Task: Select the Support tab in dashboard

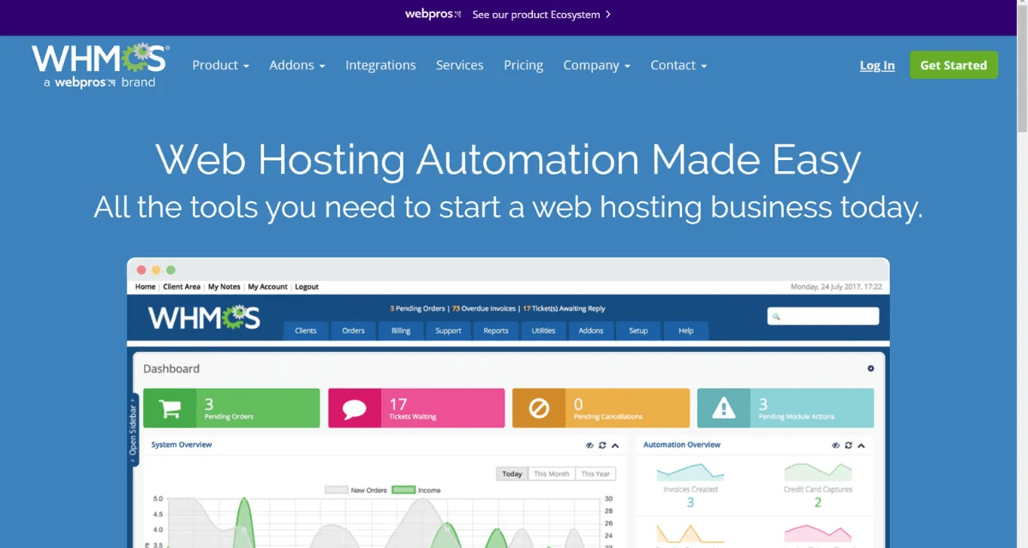Action: 448,331
